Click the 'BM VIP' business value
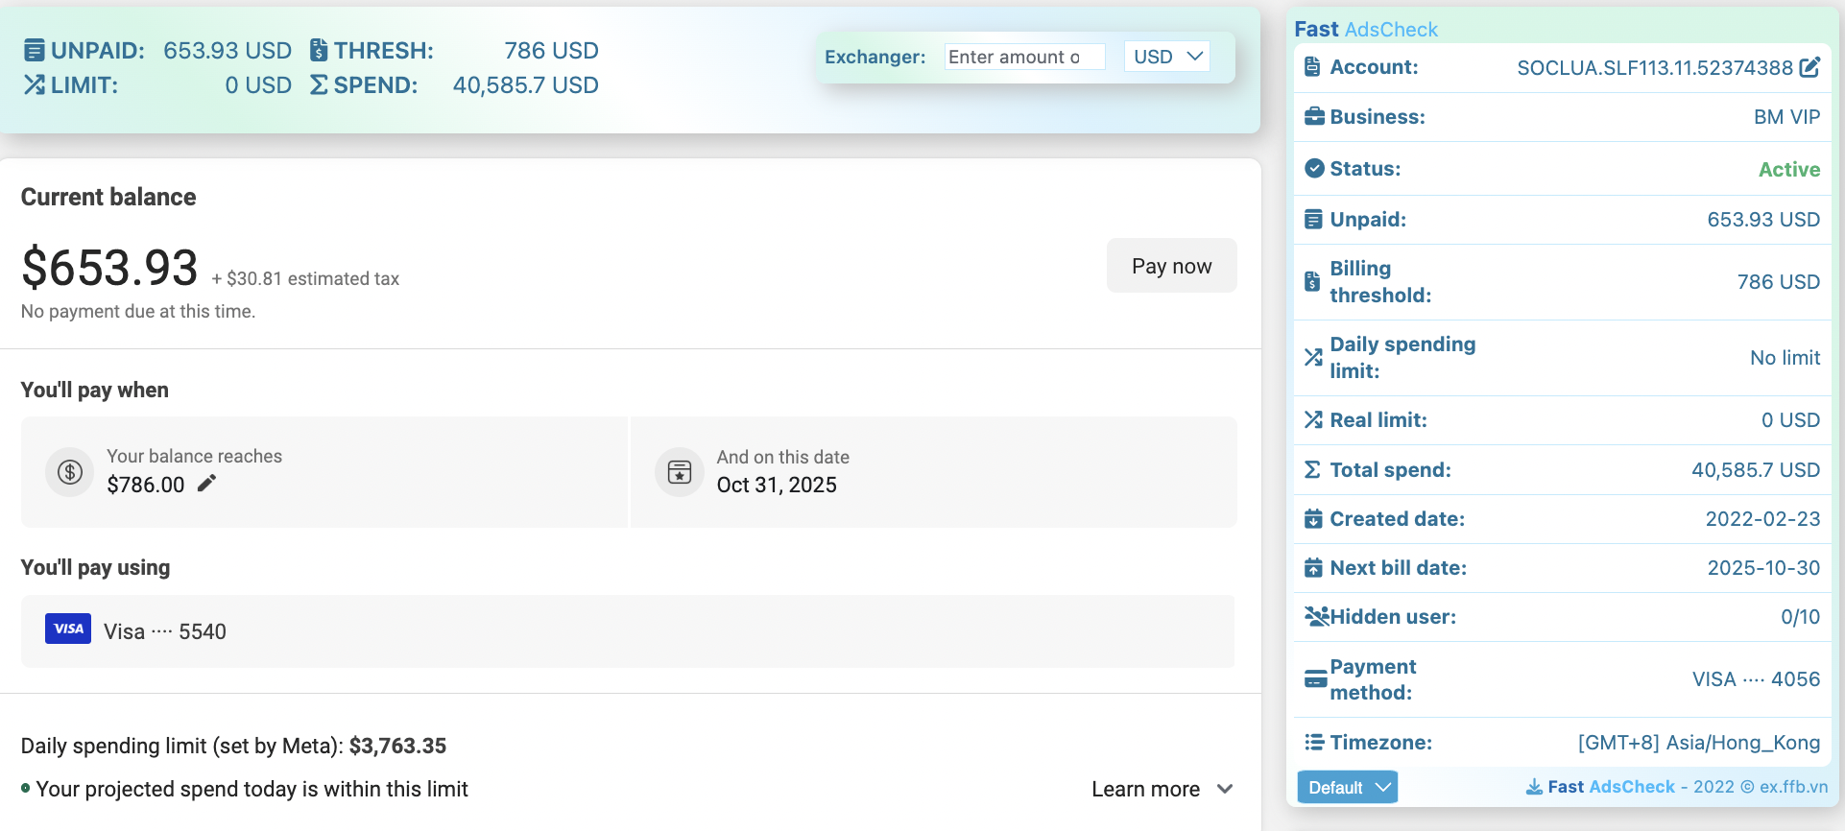The image size is (1845, 831). 1786,117
